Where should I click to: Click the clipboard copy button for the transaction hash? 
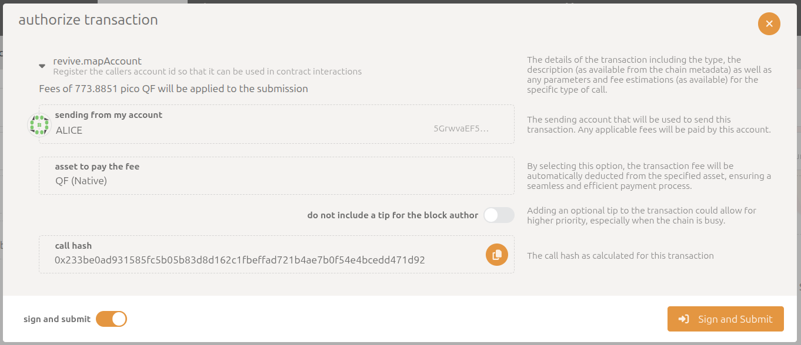[x=496, y=255]
